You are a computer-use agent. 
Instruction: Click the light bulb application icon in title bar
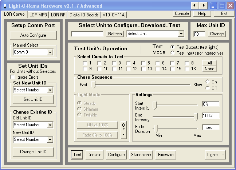click(5, 6)
